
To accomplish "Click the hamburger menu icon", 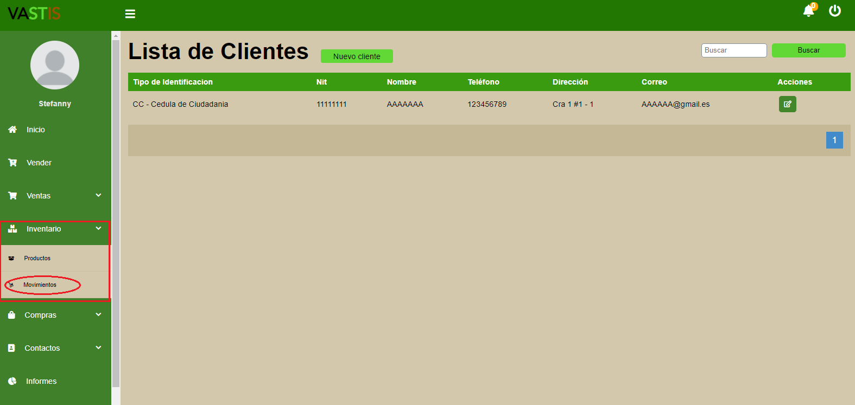I will [x=130, y=14].
